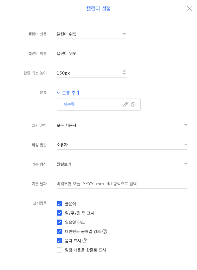The width and height of the screenshot is (197, 270).
Task: Open the 캘린더 연동 dropdown
Action: (x=91, y=34)
